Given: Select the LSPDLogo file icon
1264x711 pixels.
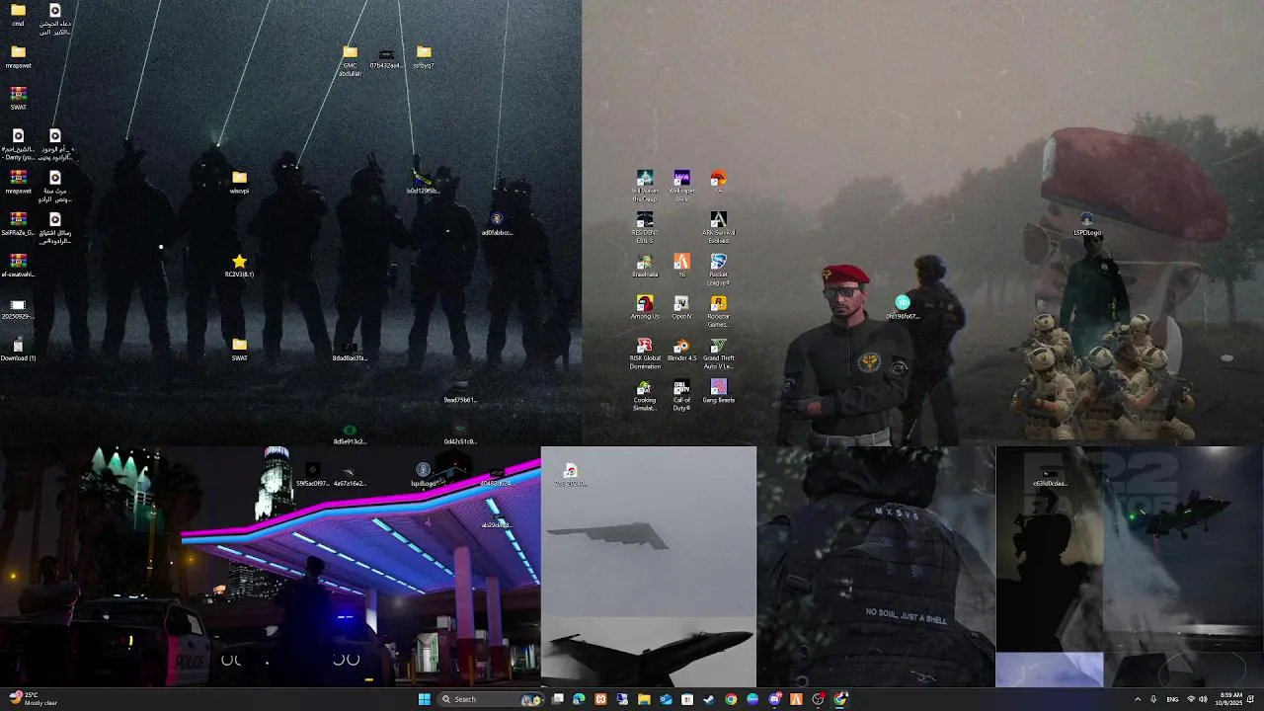Looking at the screenshot, I should [1087, 224].
